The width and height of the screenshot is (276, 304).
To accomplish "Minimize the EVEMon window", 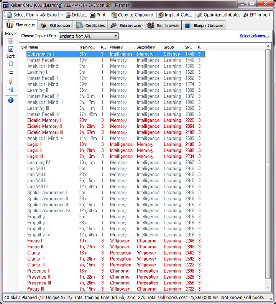I will point(242,4).
